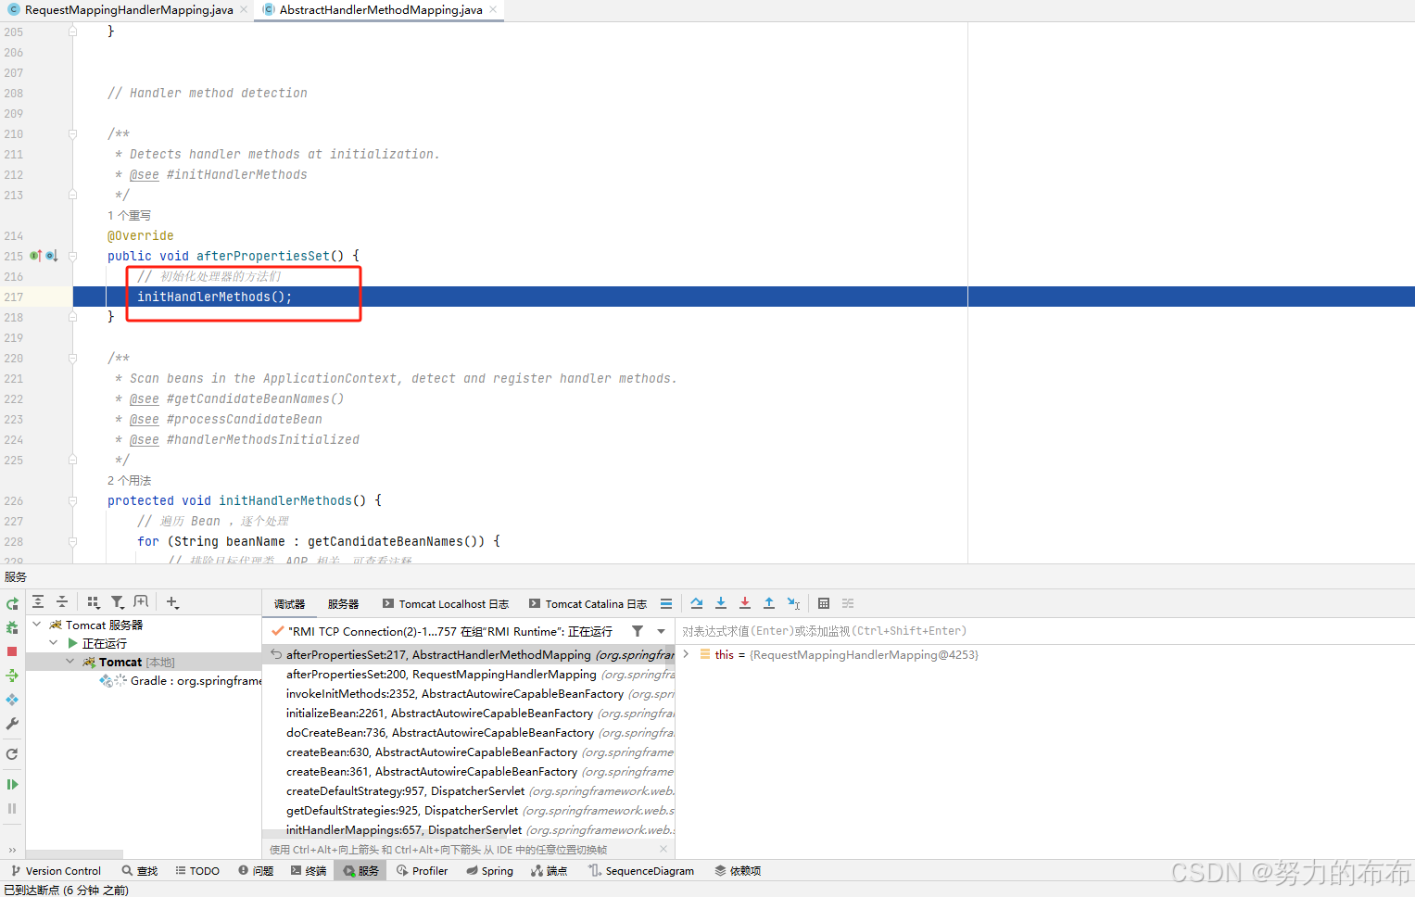Image resolution: width=1415 pixels, height=897 pixels.
Task: Click the Step Over debugger icon
Action: click(x=697, y=603)
